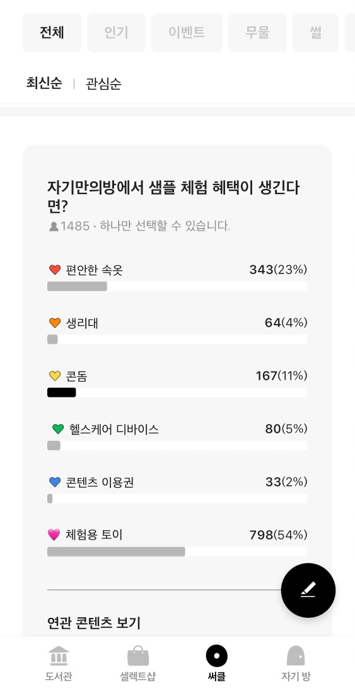Sort posts by 최신순

tap(44, 83)
